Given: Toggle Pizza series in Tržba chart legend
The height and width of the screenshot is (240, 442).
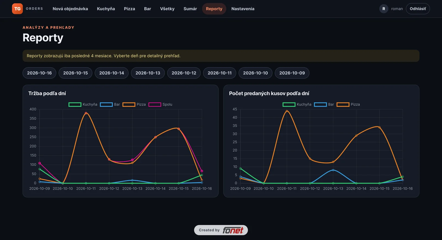Looking at the screenshot, I should (x=134, y=105).
